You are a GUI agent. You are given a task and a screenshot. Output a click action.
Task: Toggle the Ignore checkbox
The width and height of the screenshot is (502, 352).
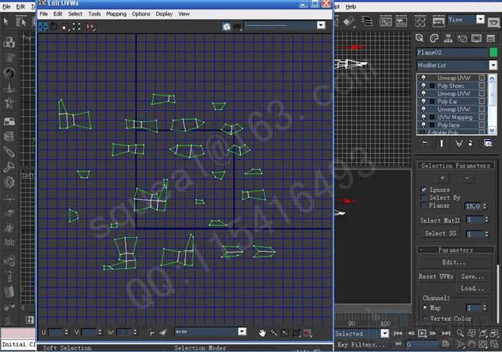point(424,190)
